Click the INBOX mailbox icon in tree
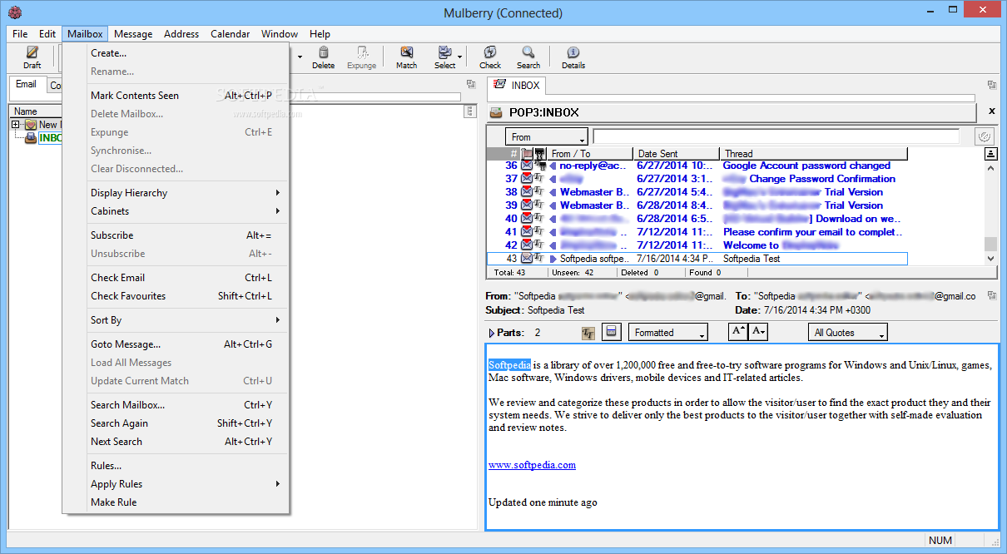Image resolution: width=1007 pixels, height=554 pixels. [x=31, y=138]
